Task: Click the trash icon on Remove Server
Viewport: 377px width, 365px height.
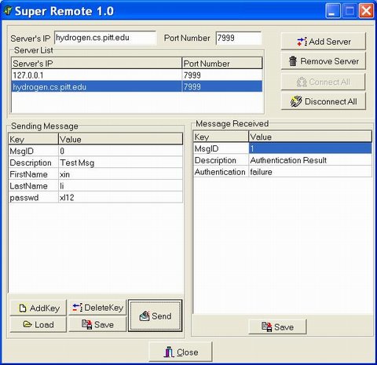Action: click(x=293, y=61)
